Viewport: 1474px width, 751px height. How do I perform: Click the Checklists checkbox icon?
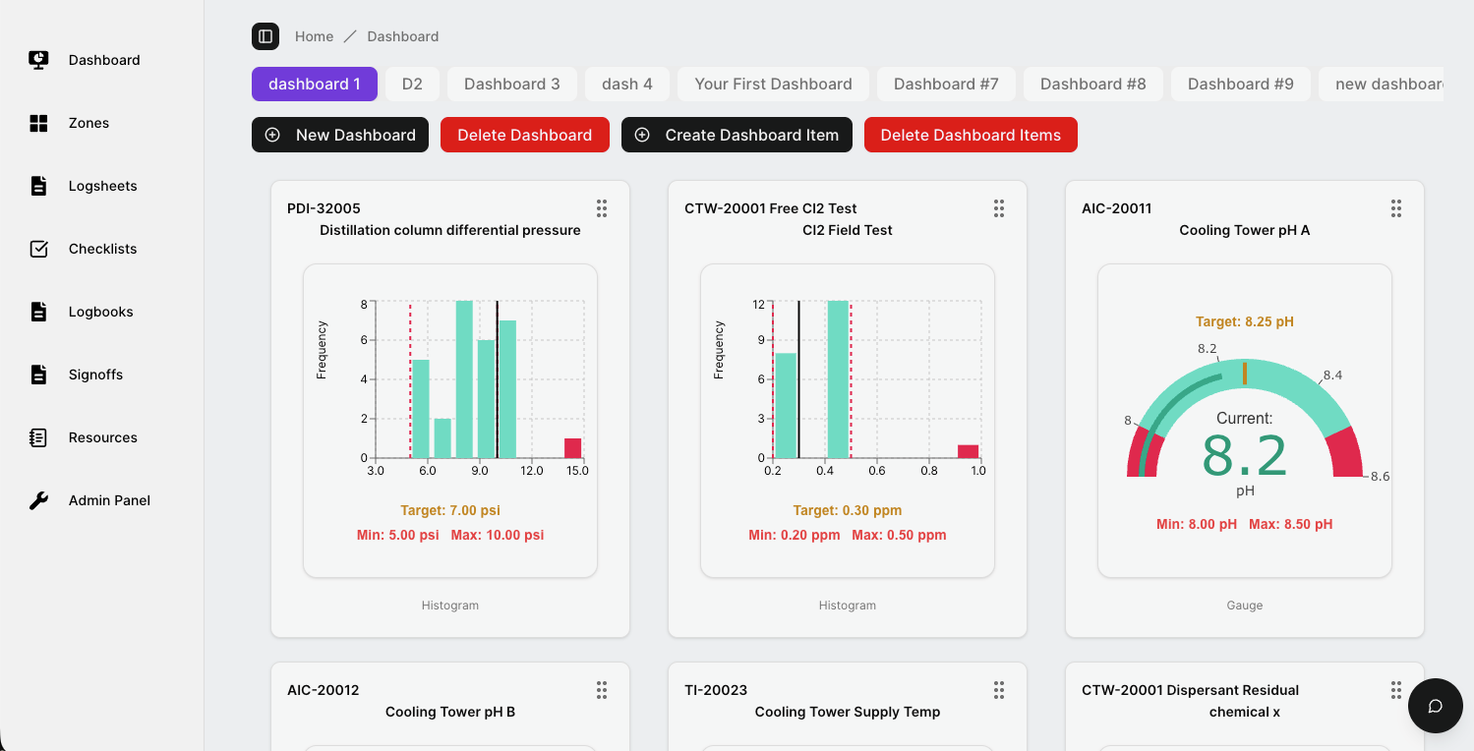click(x=38, y=249)
